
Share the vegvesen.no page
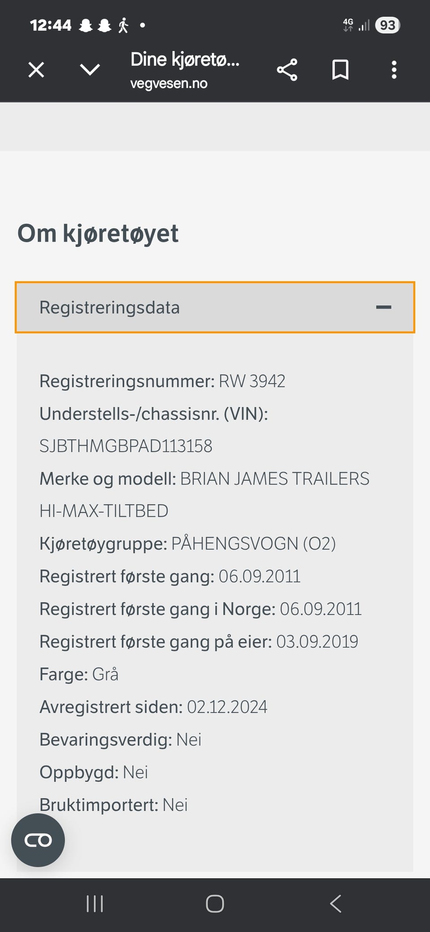[x=287, y=70]
